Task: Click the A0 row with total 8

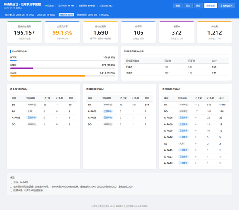Action: (x=43, y=111)
